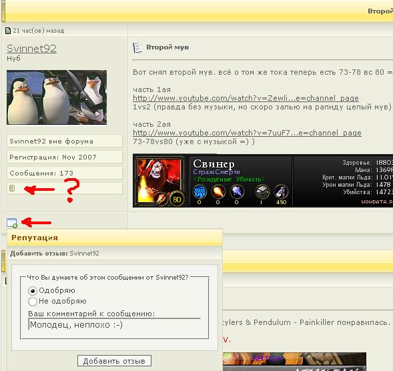Click the fire talent icon in the signature
The height and width of the screenshot is (371, 393).
[218, 192]
